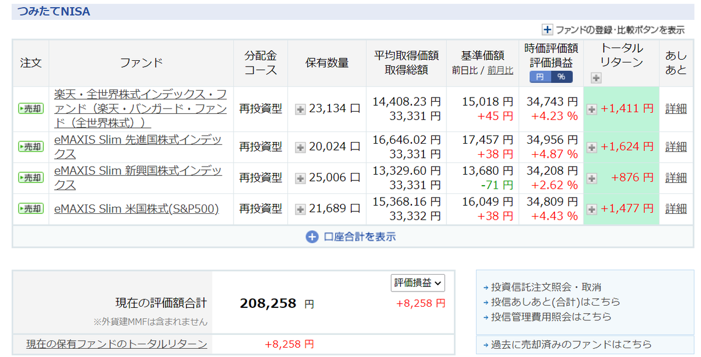This screenshot has height=357, width=701.
Task: Expand plus icon beside 20,024 口 quantity
Action: [300, 147]
